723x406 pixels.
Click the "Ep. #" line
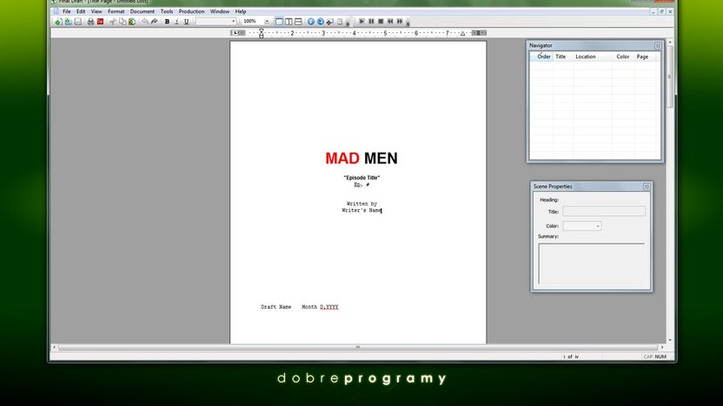point(361,185)
